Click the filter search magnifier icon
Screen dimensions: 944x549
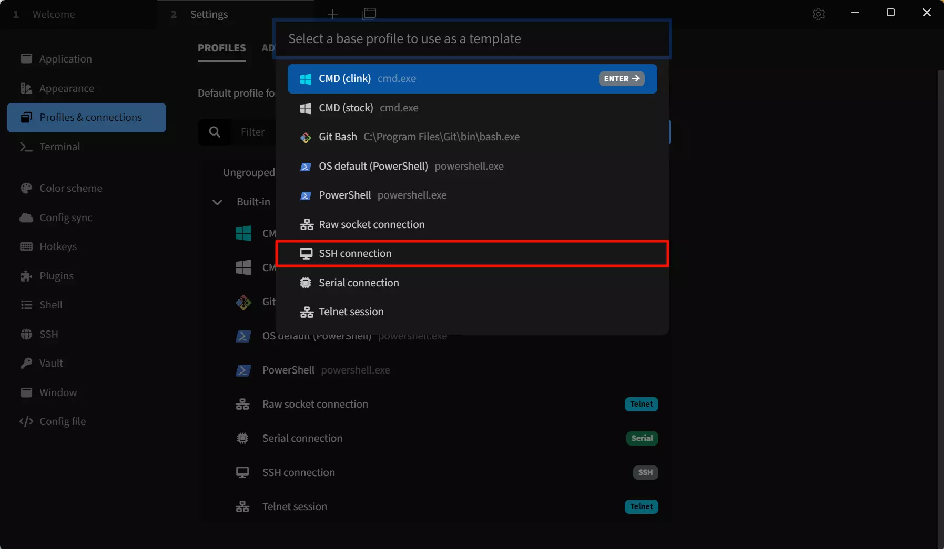215,132
